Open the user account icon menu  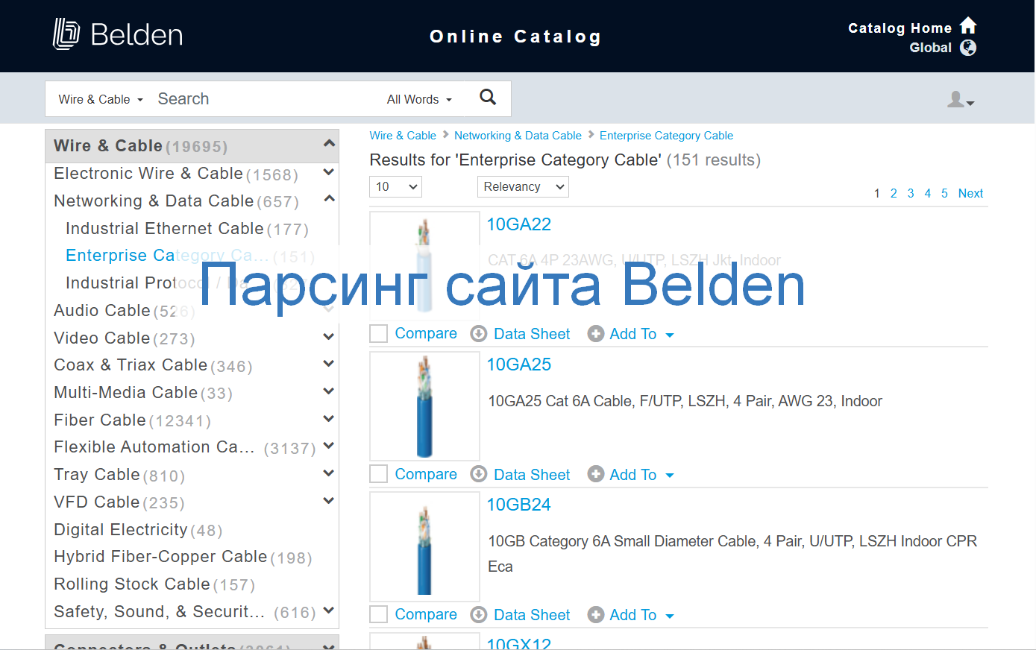point(961,99)
